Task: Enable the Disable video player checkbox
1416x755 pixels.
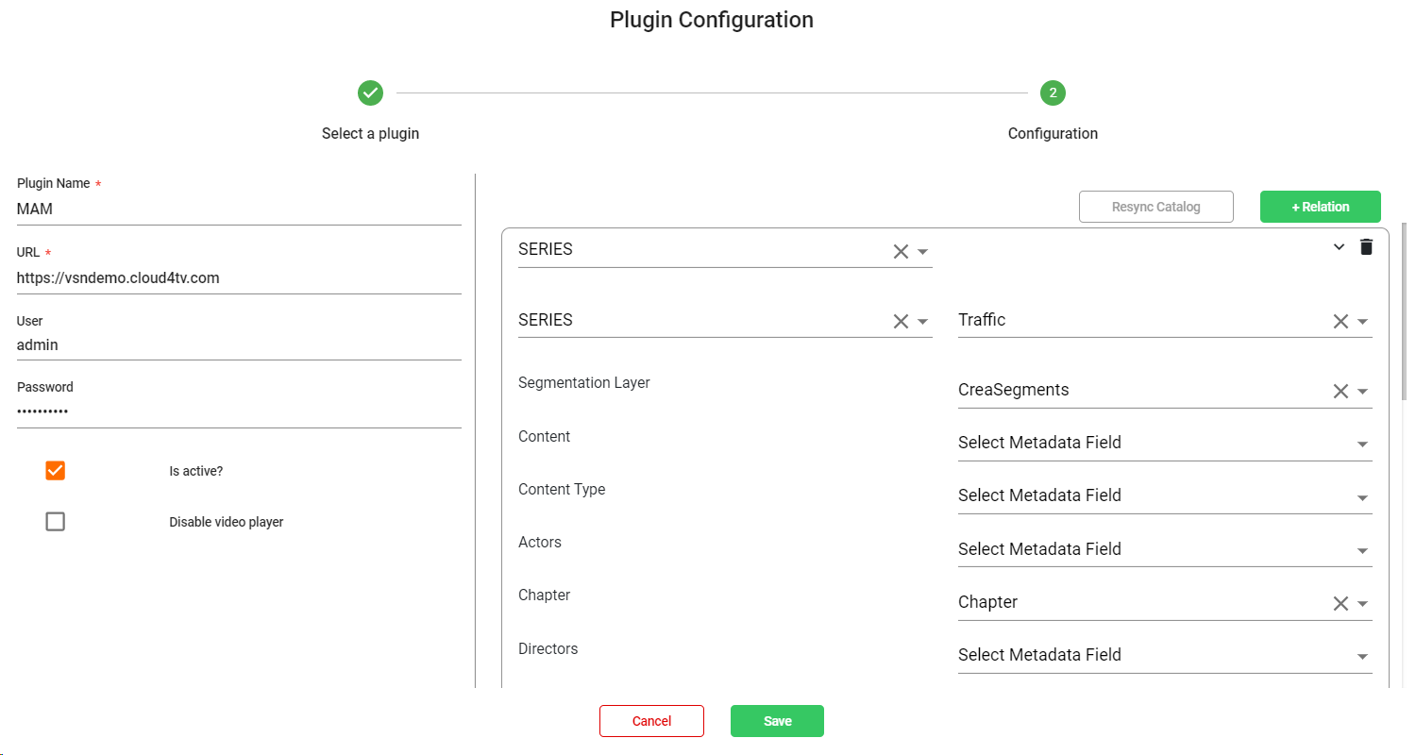Action: click(56, 522)
